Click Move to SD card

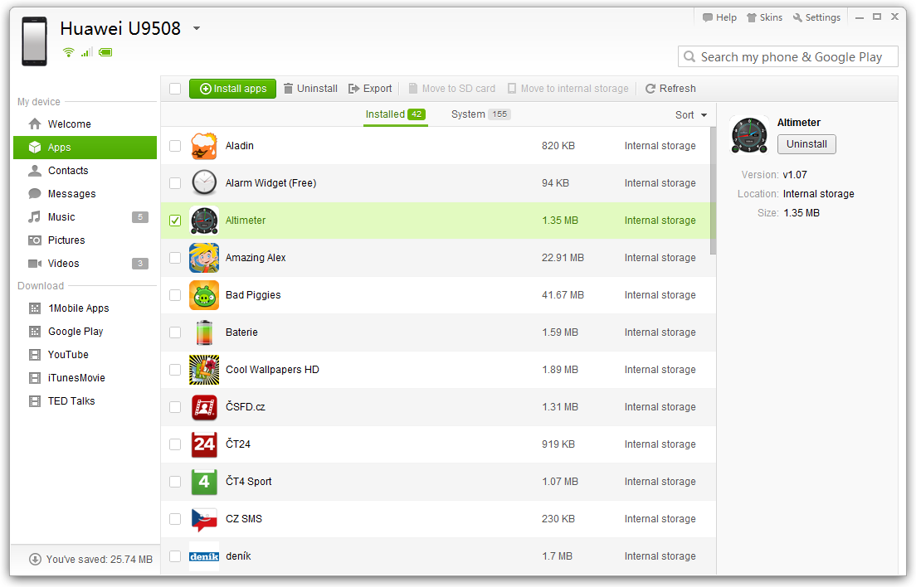coord(451,89)
